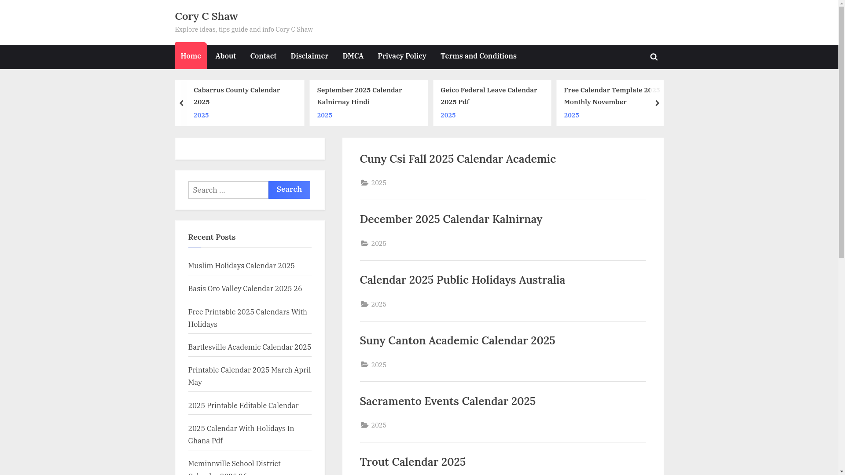The width and height of the screenshot is (845, 475).
Task: Open the Home menu tab
Action: pyautogui.click(x=191, y=56)
